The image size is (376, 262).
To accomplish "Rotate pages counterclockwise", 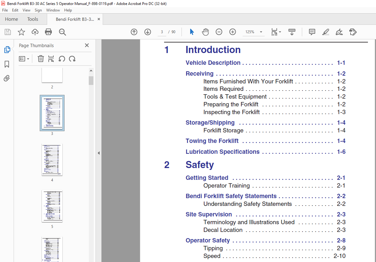I will click(x=62, y=59).
